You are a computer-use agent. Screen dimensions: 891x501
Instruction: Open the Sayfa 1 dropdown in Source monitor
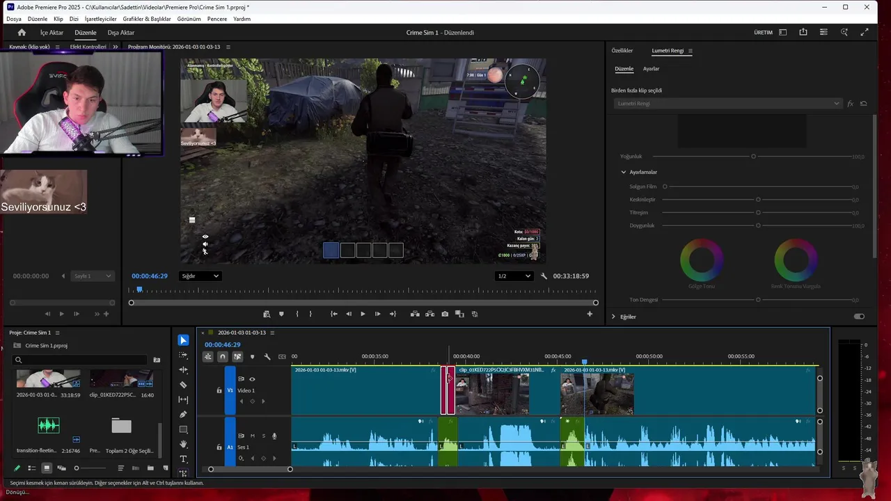click(x=93, y=276)
